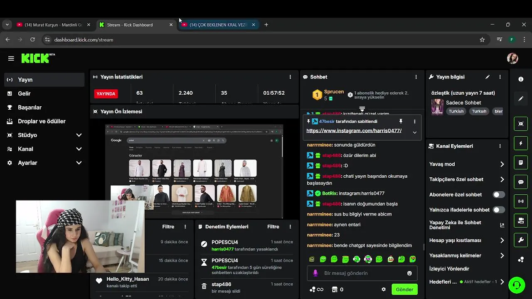Screen dimensions: 532x299
Task: Select Başarılar in the left sidebar
Action: [x=44, y=107]
